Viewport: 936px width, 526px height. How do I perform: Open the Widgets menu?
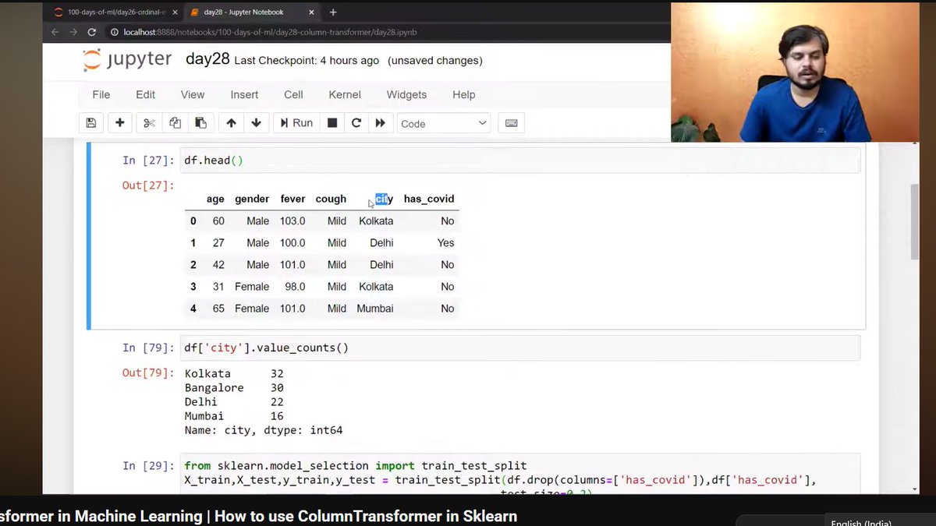(x=406, y=94)
